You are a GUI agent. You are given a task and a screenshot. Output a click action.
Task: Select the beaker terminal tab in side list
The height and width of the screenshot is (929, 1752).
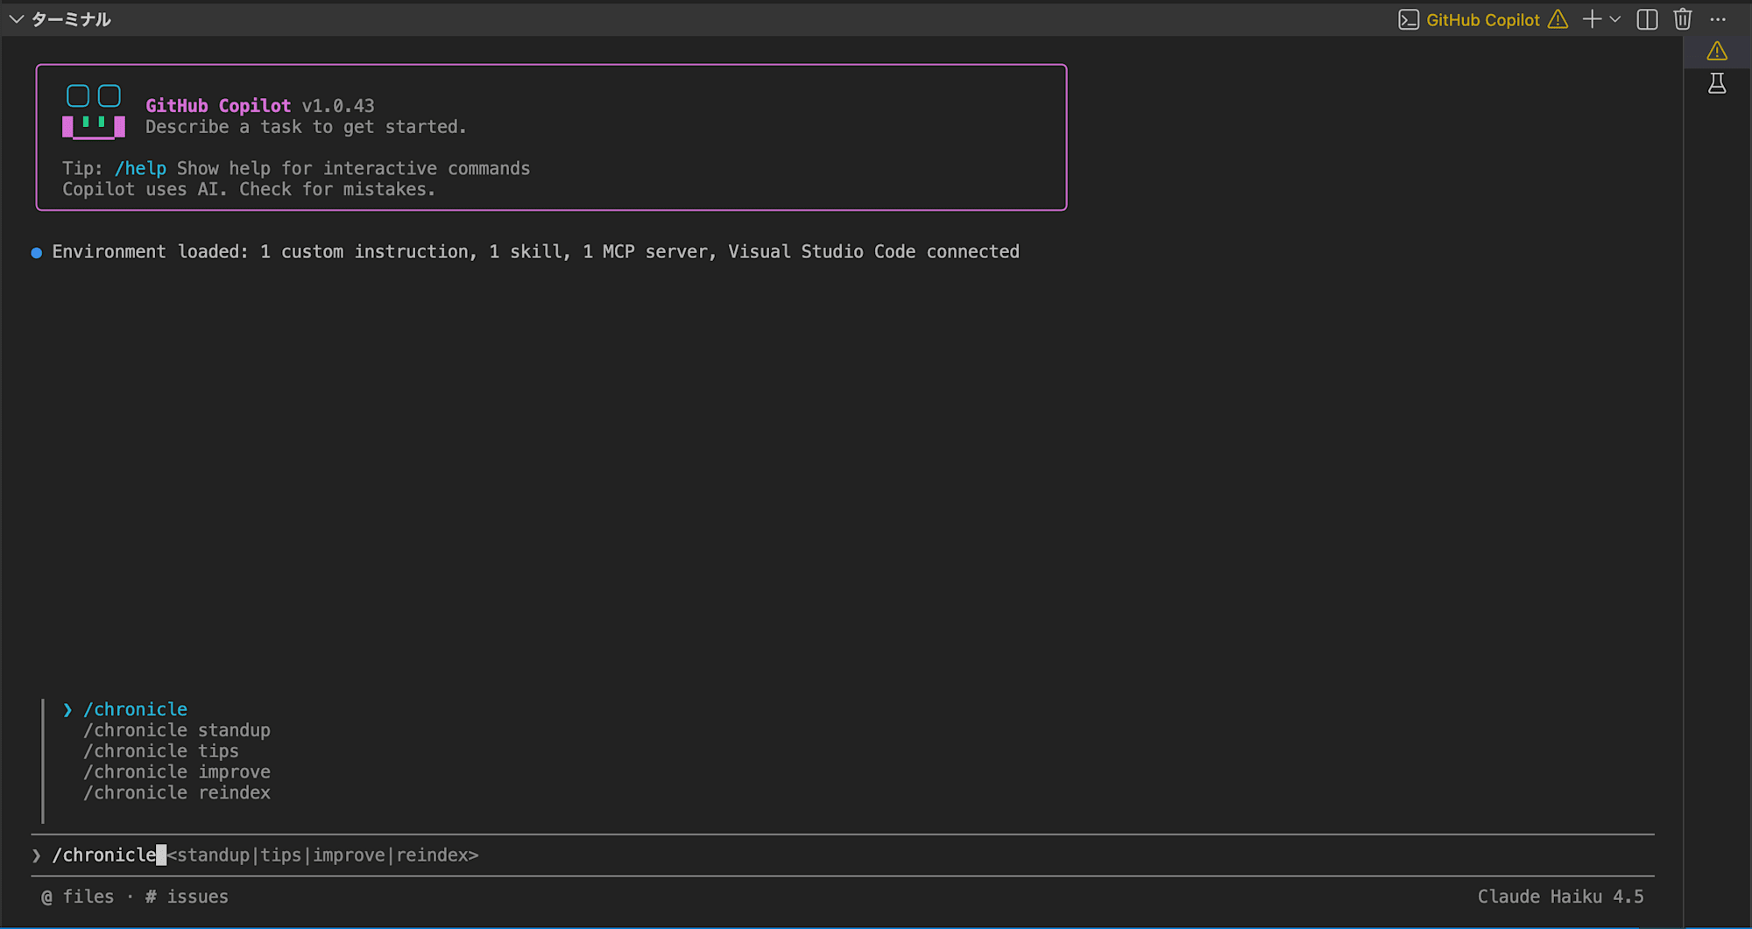(x=1717, y=84)
